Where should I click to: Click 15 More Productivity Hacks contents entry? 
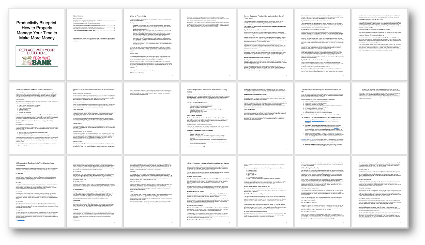click(x=94, y=29)
